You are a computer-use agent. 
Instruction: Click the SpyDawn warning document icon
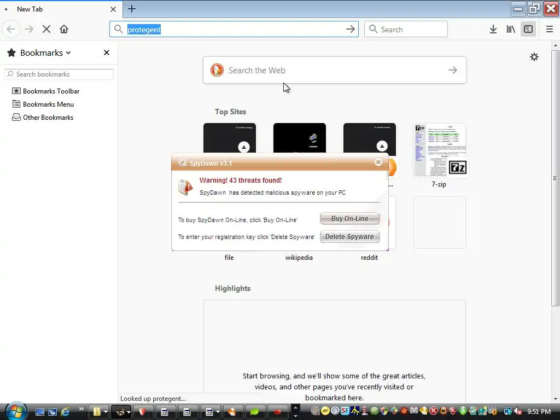tap(185, 187)
